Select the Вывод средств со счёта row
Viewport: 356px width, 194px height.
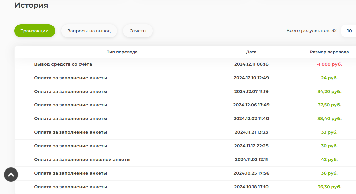(185, 64)
